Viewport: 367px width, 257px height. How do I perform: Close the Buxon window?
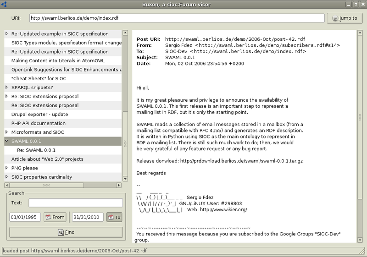point(362,4)
